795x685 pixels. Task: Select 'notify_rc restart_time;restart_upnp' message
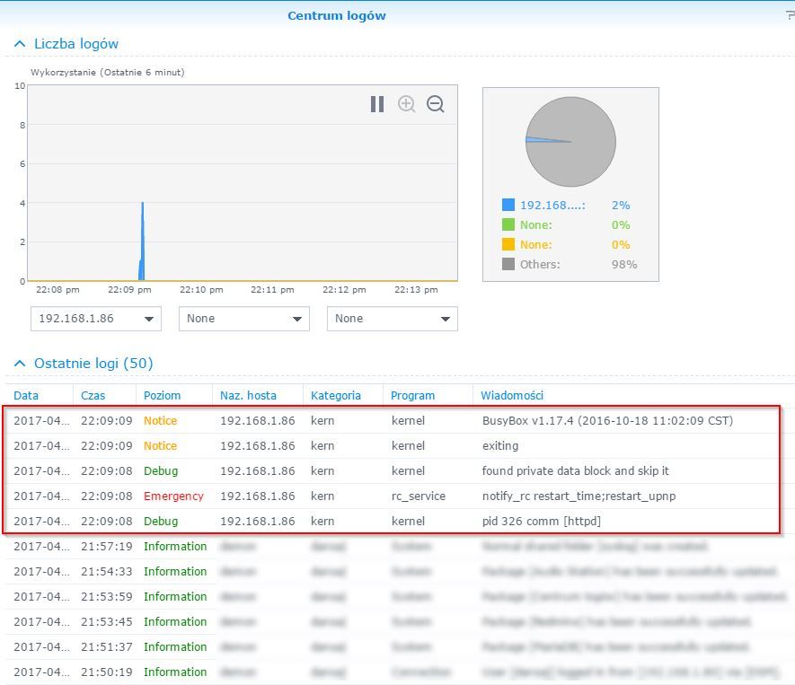click(579, 496)
